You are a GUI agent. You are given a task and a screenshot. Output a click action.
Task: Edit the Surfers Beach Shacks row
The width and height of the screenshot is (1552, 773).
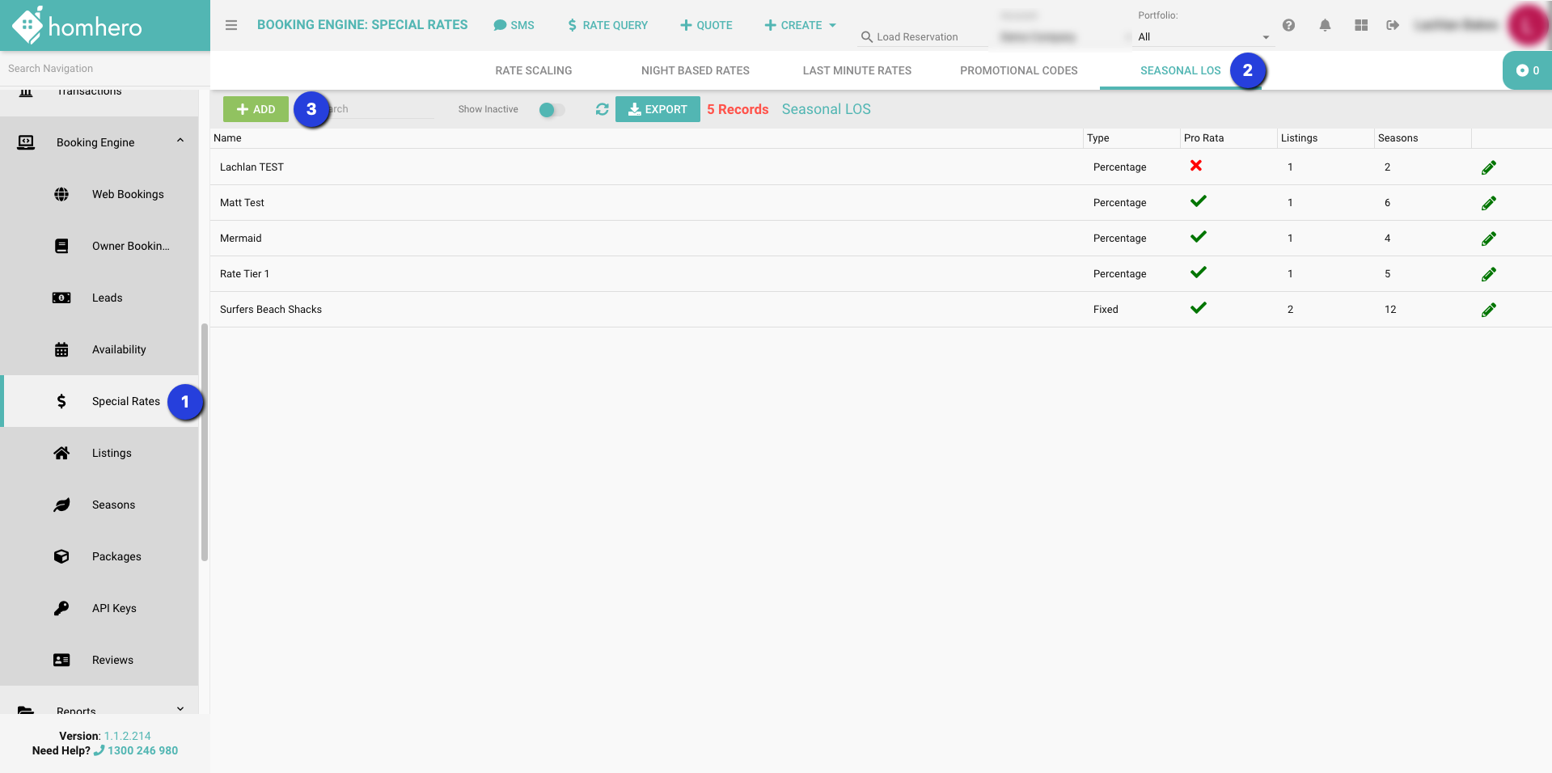click(1488, 310)
